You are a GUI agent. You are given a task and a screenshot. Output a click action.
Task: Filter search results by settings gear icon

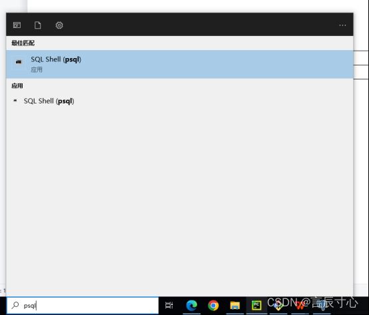pos(59,25)
